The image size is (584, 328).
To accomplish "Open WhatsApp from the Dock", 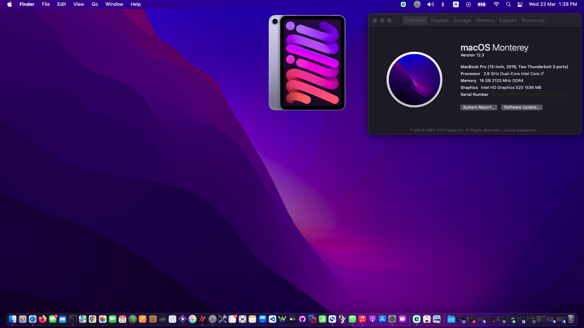I will (x=352, y=319).
